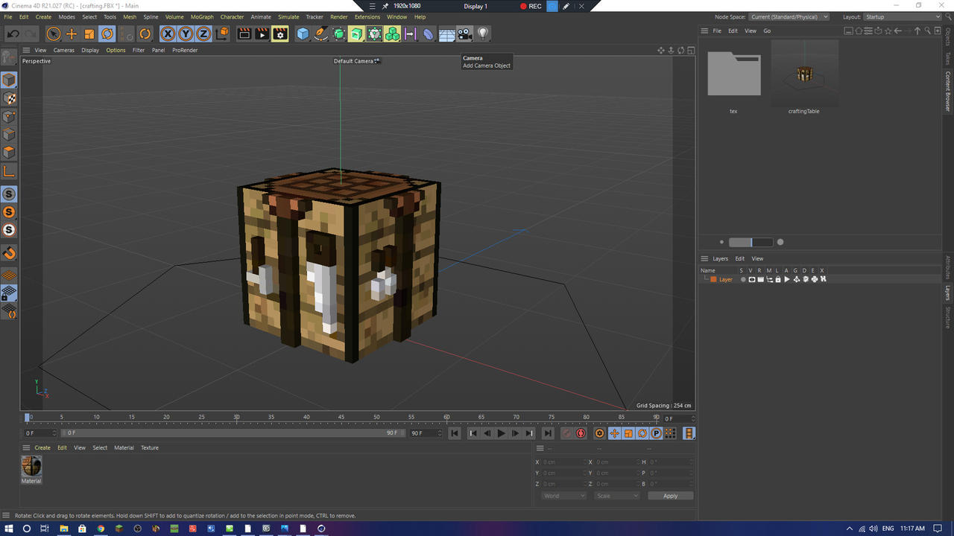Image resolution: width=954 pixels, height=536 pixels.
Task: Switch to the Content Browser side tab
Action: [x=948, y=92]
